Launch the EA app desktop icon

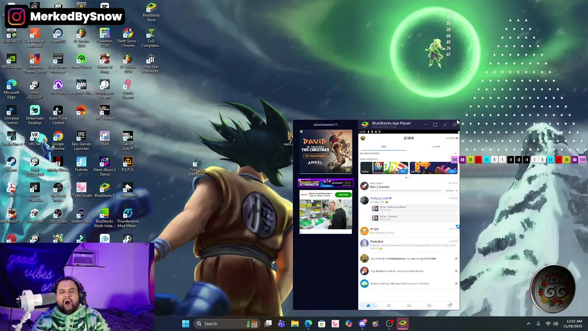point(81,114)
